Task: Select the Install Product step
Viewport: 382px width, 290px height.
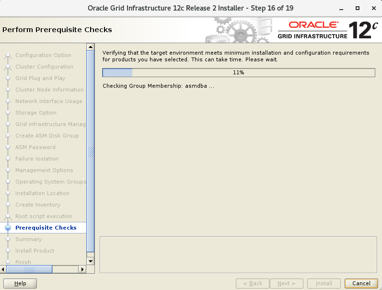Action: click(x=35, y=251)
